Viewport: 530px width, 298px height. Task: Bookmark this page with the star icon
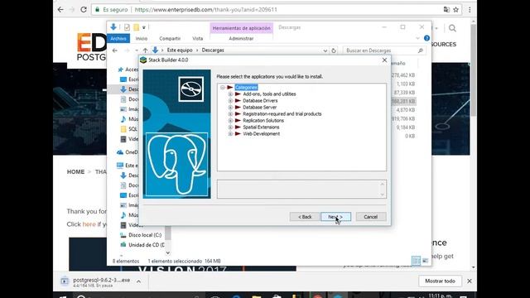456,9
